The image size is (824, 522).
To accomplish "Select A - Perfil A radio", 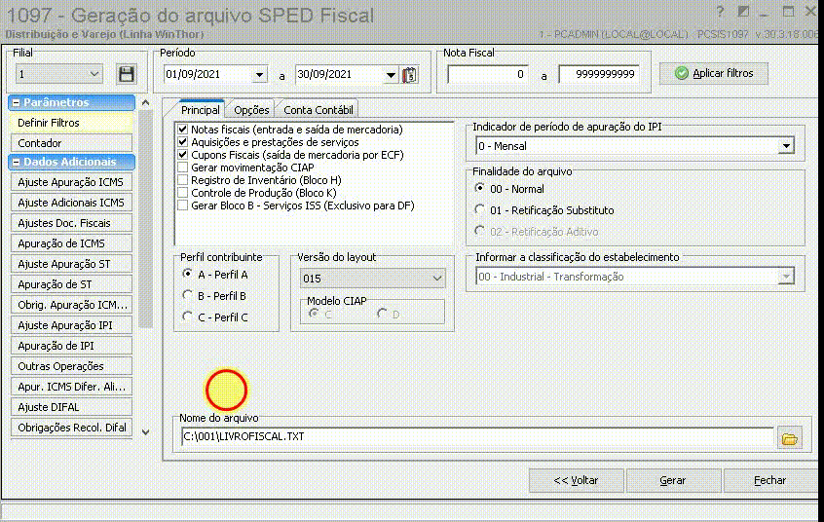I will coord(187,274).
